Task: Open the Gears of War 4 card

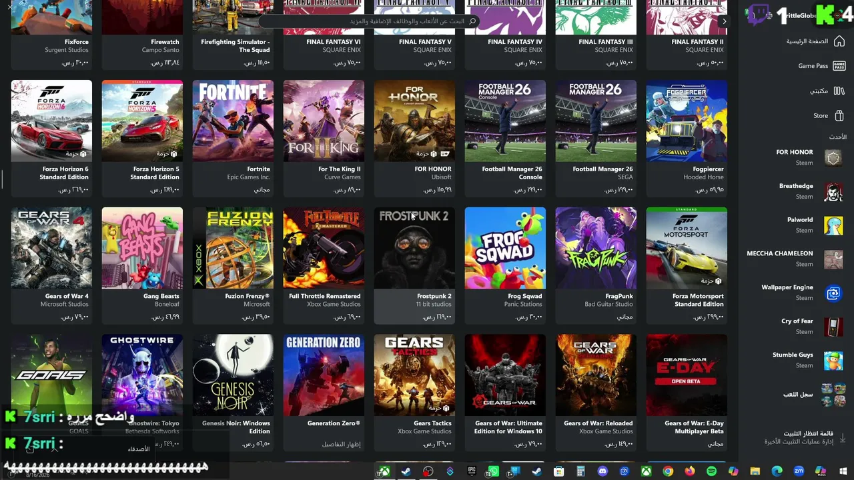Action: [x=51, y=265]
